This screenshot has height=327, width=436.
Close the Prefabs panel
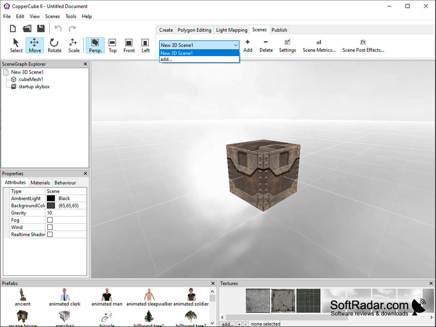click(213, 283)
